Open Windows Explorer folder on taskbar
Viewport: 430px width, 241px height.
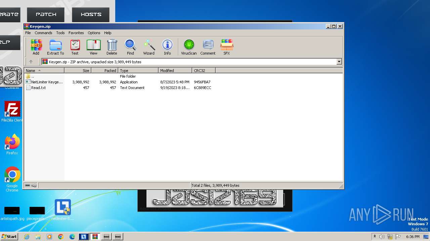(38, 237)
